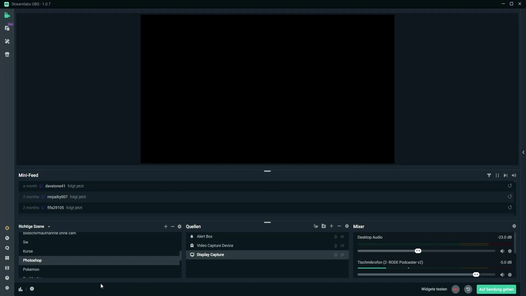The image size is (526, 296).
Task: Click the scene list scrollbar
Action: (180, 255)
